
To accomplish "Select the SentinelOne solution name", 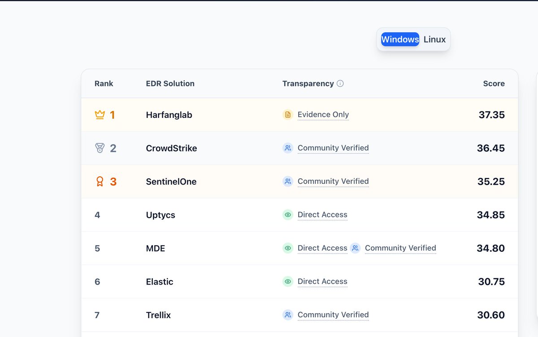I will (x=171, y=181).
